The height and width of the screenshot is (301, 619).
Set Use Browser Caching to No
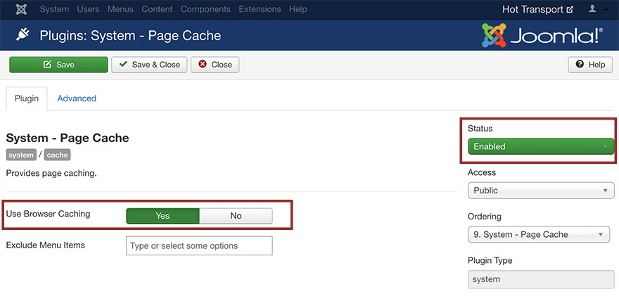(x=236, y=216)
